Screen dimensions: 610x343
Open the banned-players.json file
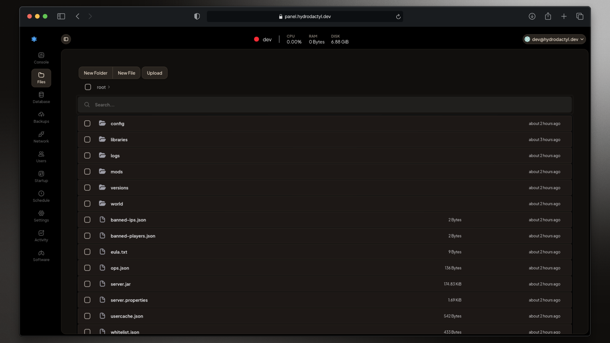tap(324, 236)
